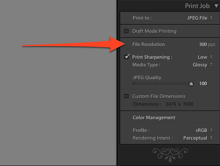Click the stepper arrows beside JPEG File

tap(211, 18)
